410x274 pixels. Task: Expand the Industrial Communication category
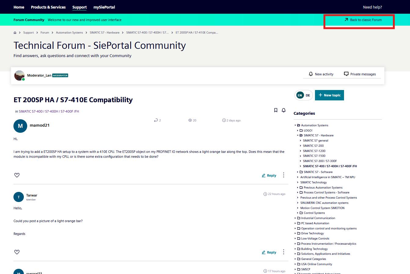[x=295, y=218]
